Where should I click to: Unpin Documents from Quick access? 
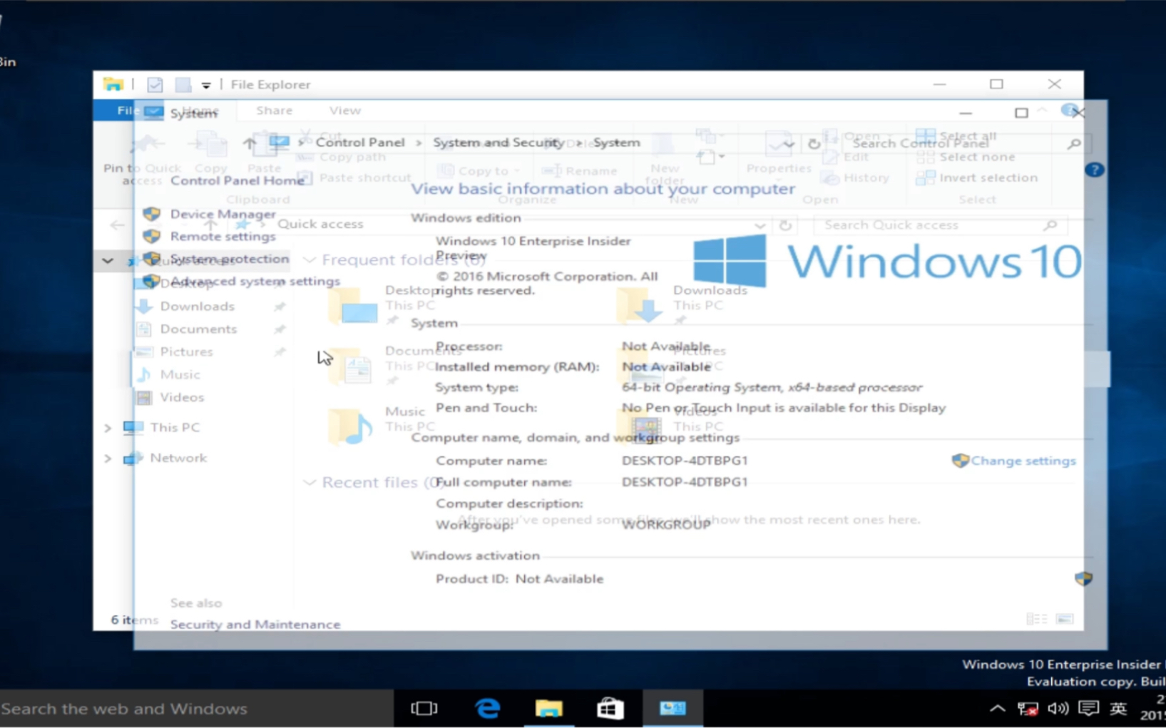tap(279, 329)
